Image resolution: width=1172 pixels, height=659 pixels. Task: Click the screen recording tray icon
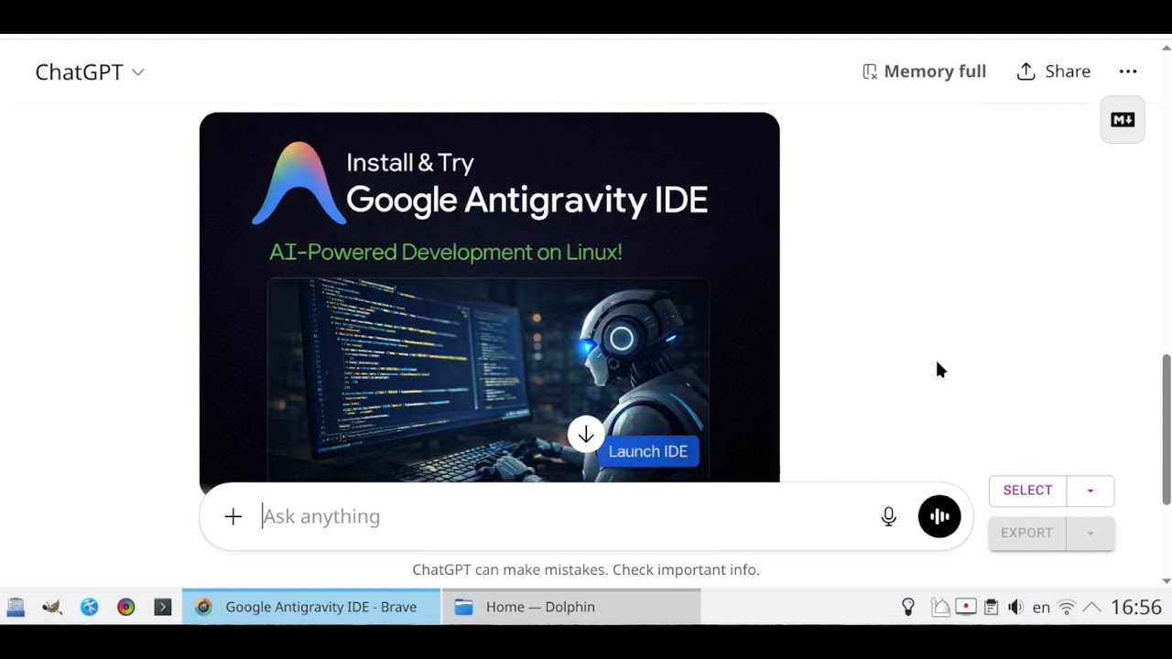966,607
